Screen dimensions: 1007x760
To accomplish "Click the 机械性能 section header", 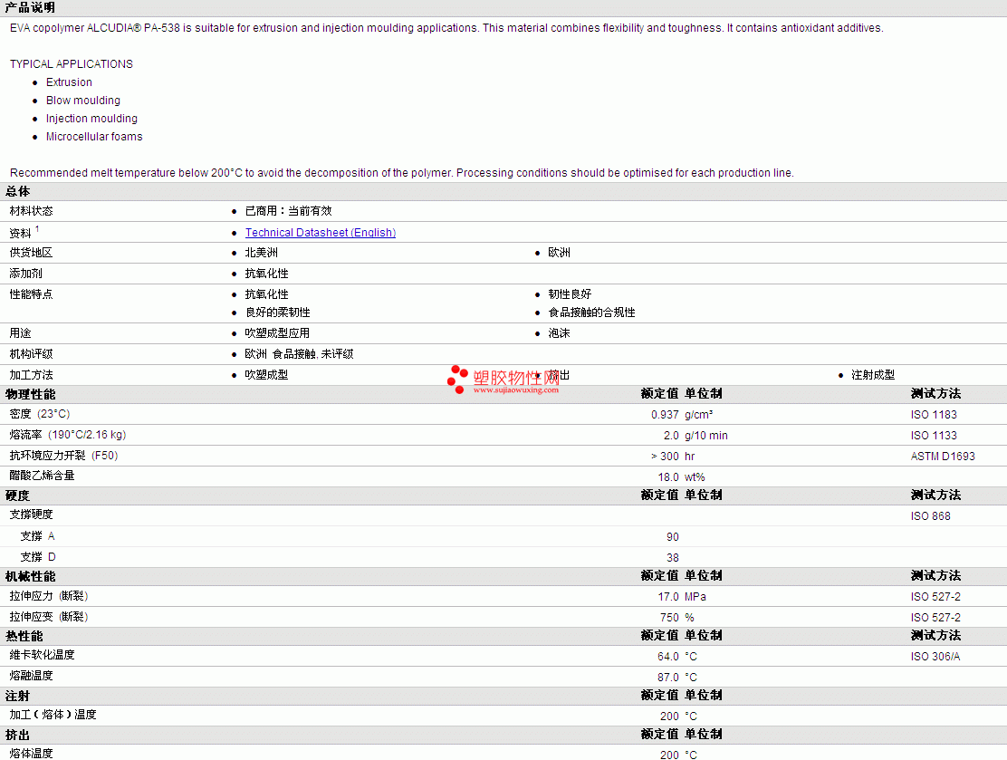I will 30,576.
